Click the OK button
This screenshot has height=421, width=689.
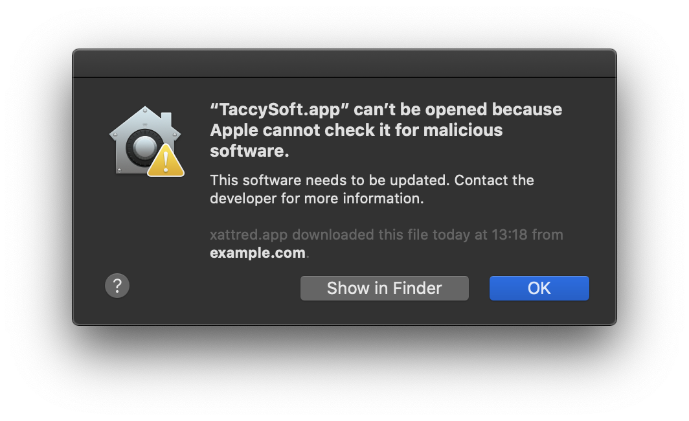(539, 288)
